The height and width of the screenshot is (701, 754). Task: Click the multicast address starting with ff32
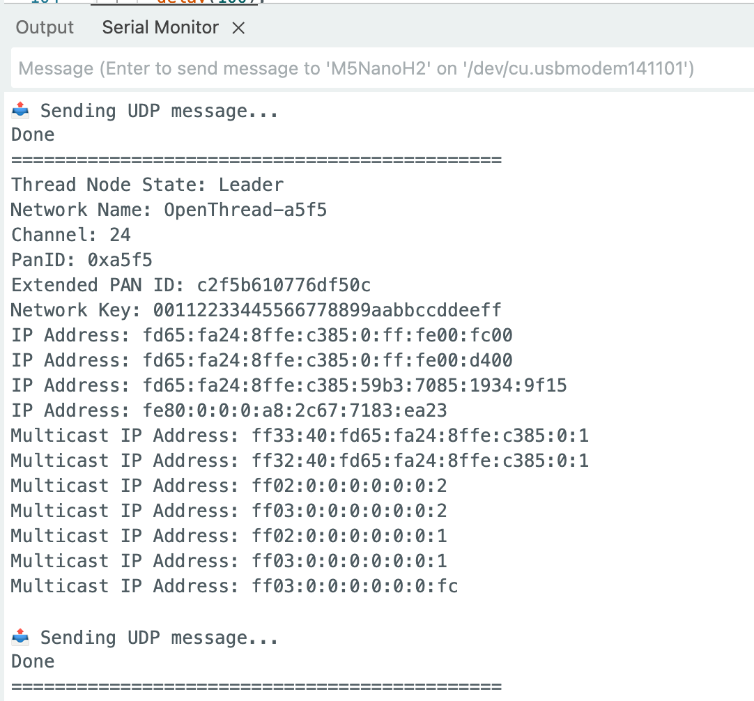coord(420,461)
